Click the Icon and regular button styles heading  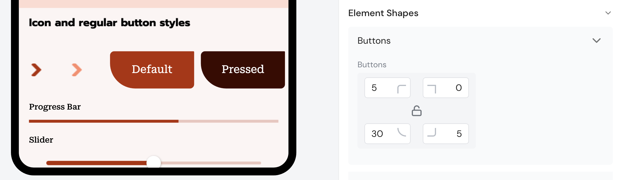pos(109,23)
